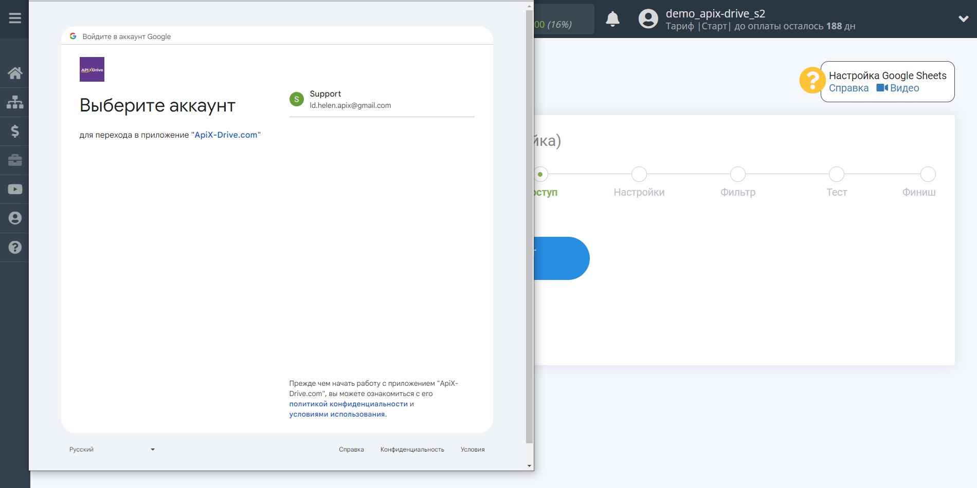The width and height of the screenshot is (977, 488).
Task: Click Конфиденциальность footer link
Action: [412, 449]
